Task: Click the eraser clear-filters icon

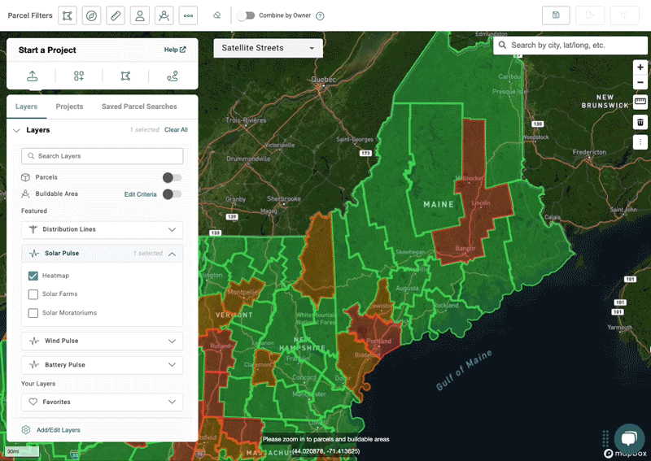Action: (216, 15)
